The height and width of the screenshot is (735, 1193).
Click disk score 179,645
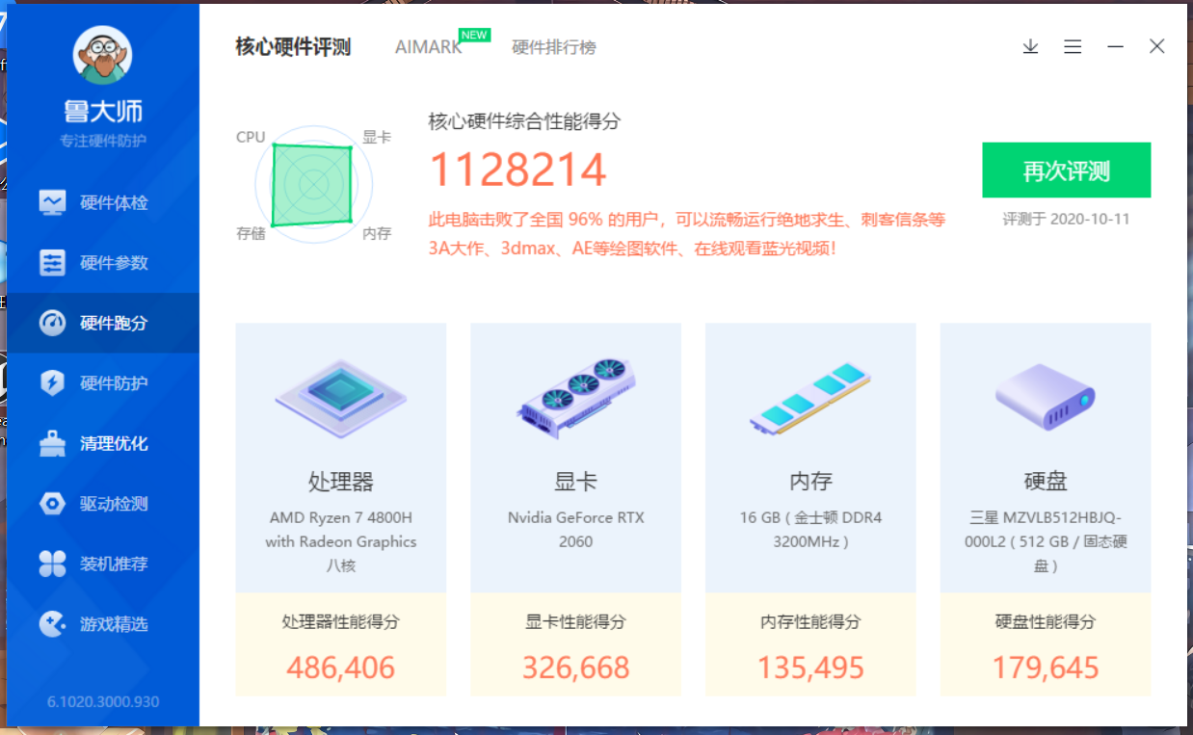1046,668
